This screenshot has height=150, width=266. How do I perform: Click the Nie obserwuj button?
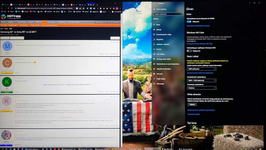115,38
